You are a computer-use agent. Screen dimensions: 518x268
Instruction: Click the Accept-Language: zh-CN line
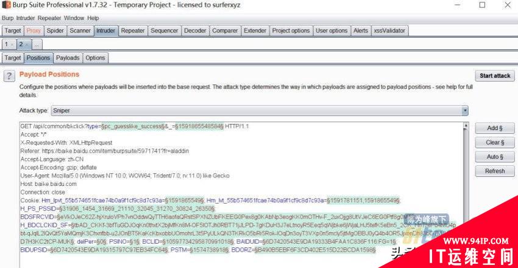(x=52, y=159)
